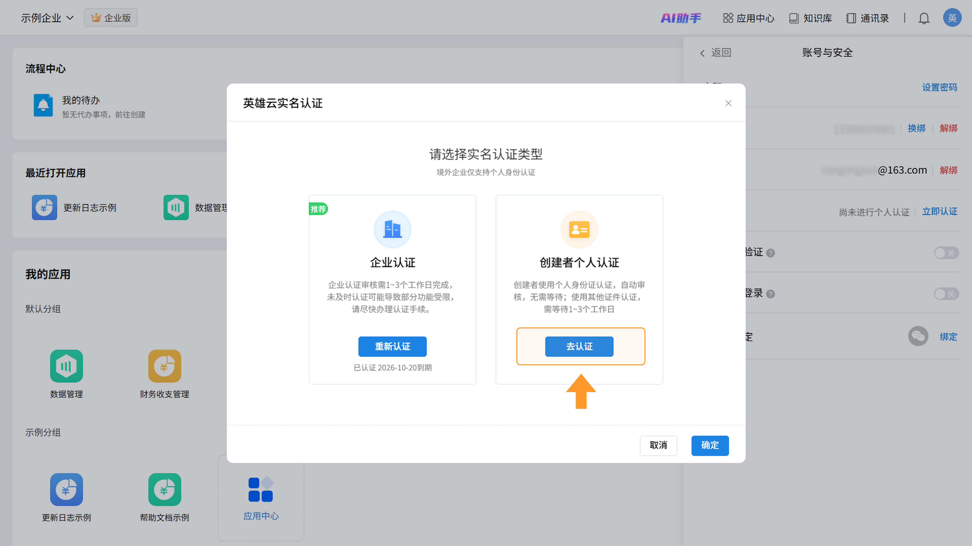Open 通讯录 in the top navigation
The height and width of the screenshot is (546, 972).
[x=867, y=18]
